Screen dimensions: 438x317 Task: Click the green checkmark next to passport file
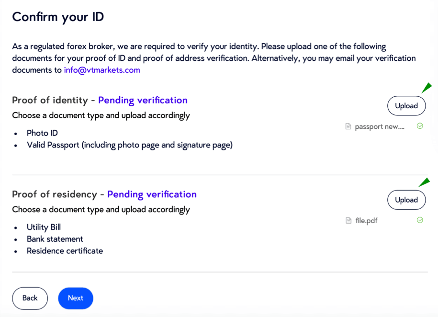pyautogui.click(x=420, y=126)
